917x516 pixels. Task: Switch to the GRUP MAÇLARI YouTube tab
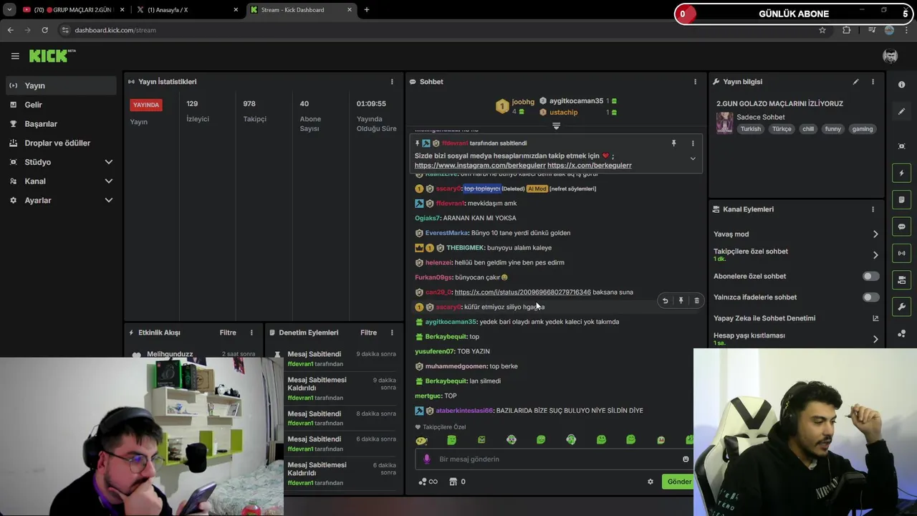[x=72, y=10]
